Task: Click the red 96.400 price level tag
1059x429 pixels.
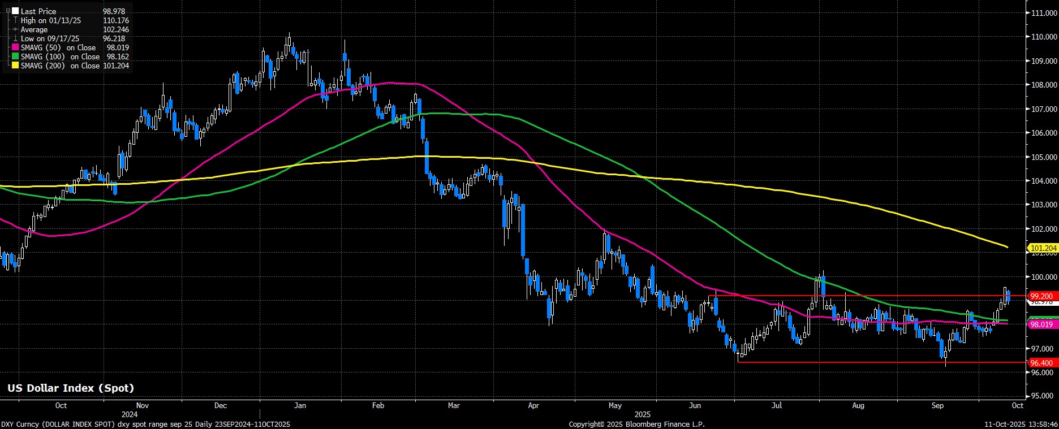Action: (1041, 363)
